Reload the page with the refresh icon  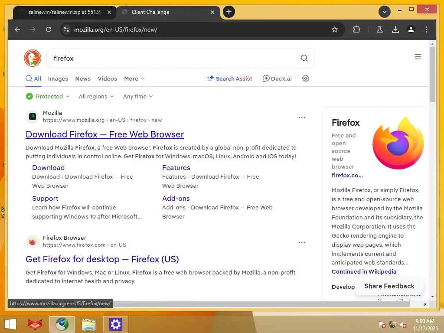(x=49, y=29)
